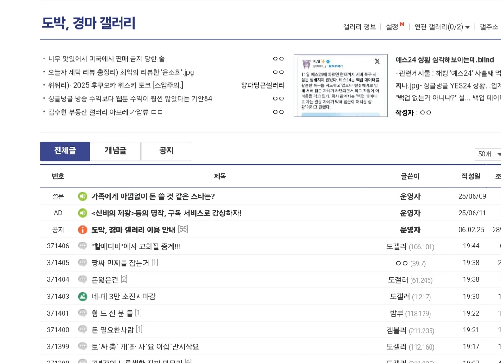The width and height of the screenshot is (501, 363).
Task: Click the 도박, 경마 갤러리 title heading
Action: point(89,23)
